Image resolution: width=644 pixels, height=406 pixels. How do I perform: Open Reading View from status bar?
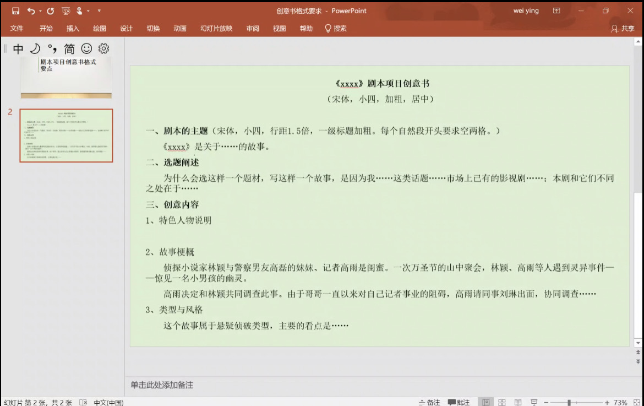click(x=518, y=403)
